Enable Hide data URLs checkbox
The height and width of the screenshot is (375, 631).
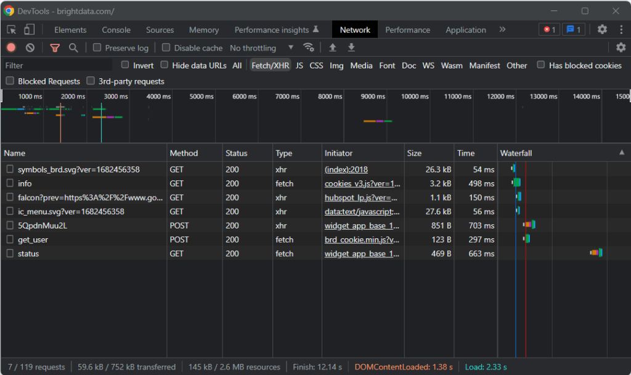coord(165,65)
